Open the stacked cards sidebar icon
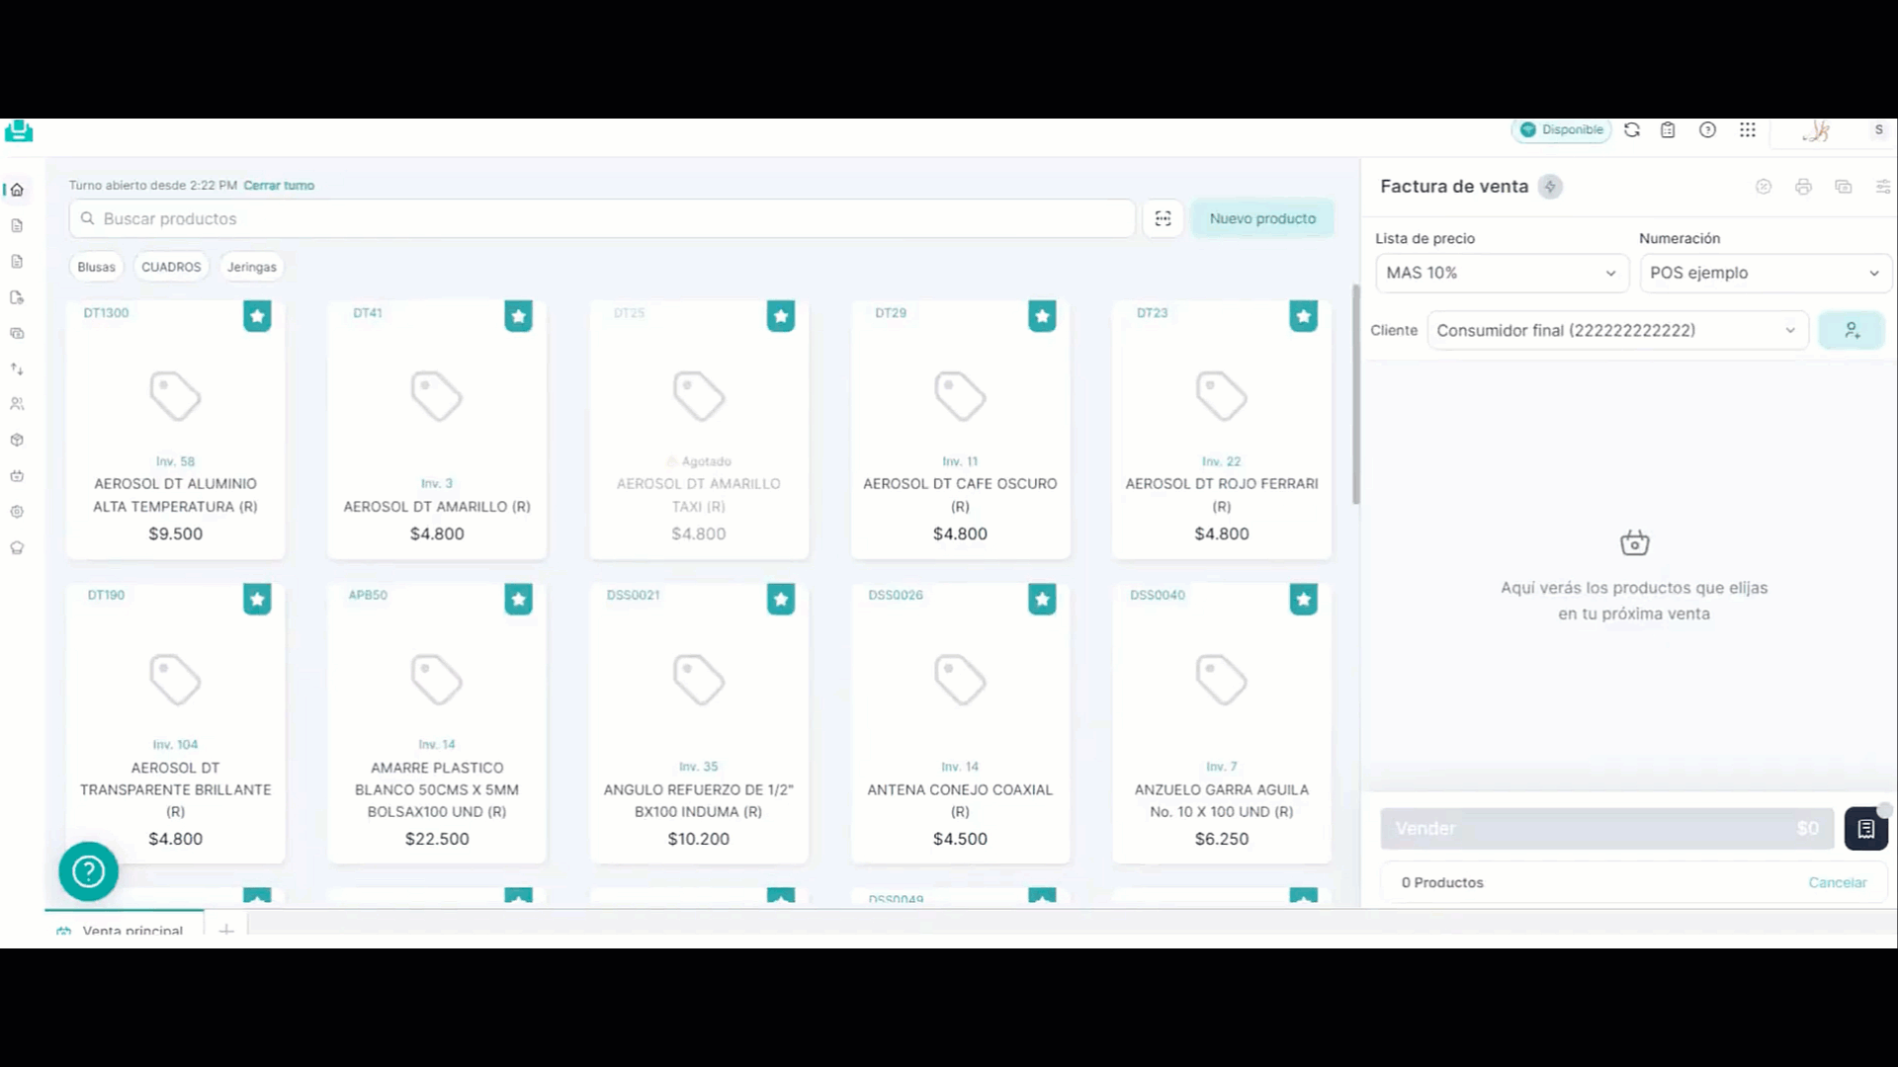Image resolution: width=1898 pixels, height=1067 pixels. (x=17, y=333)
